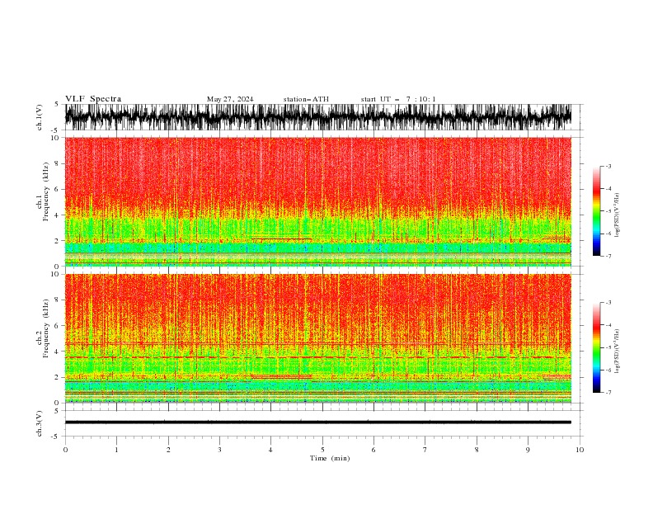653x505 pixels.
Task: Click the "station=ATH" header label
Action: (x=306, y=99)
